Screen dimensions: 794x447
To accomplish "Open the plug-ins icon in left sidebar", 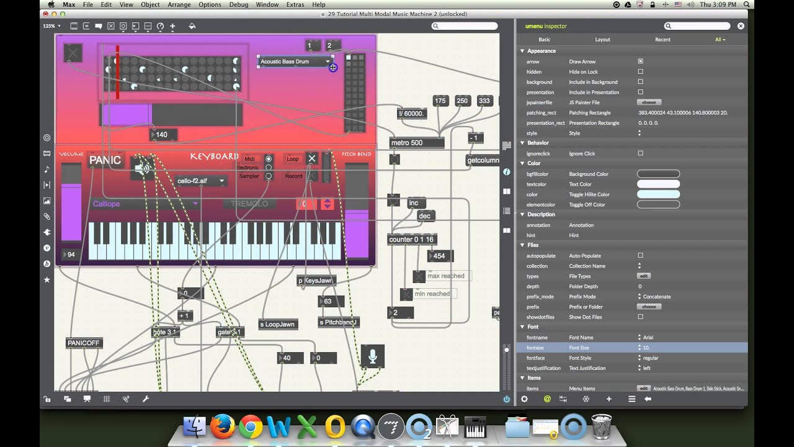I will click(x=47, y=232).
